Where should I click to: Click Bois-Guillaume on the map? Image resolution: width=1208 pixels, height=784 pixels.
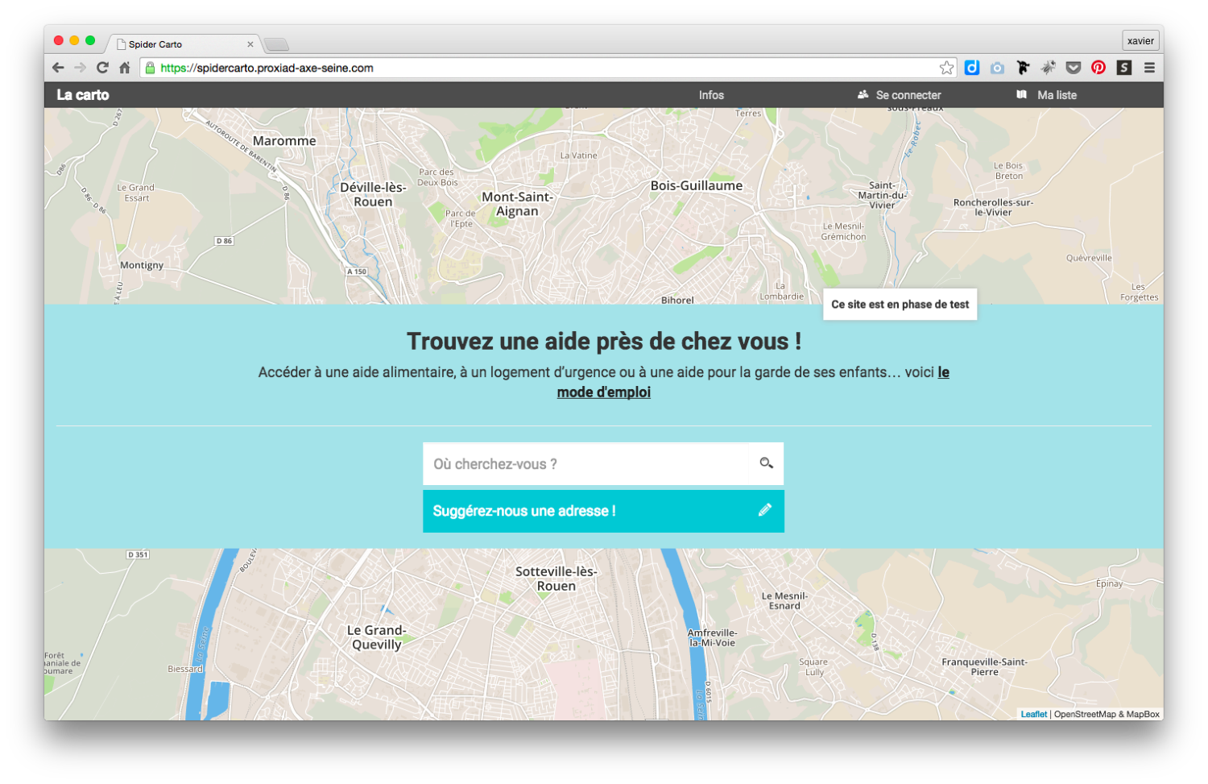pyautogui.click(x=697, y=185)
